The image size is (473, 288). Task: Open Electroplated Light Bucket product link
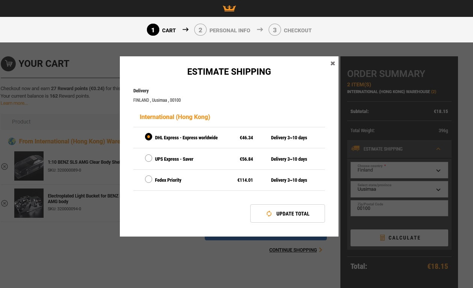coord(84,199)
